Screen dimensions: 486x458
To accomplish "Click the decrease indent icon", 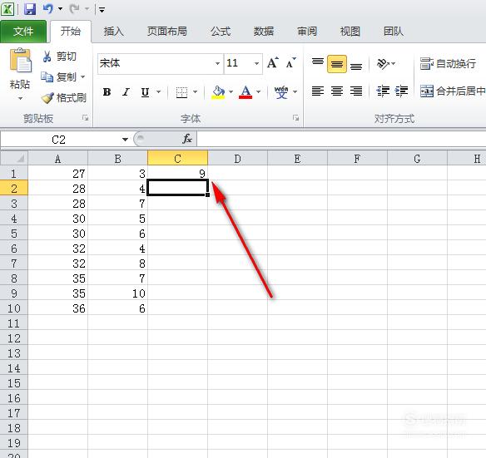I will tap(383, 91).
